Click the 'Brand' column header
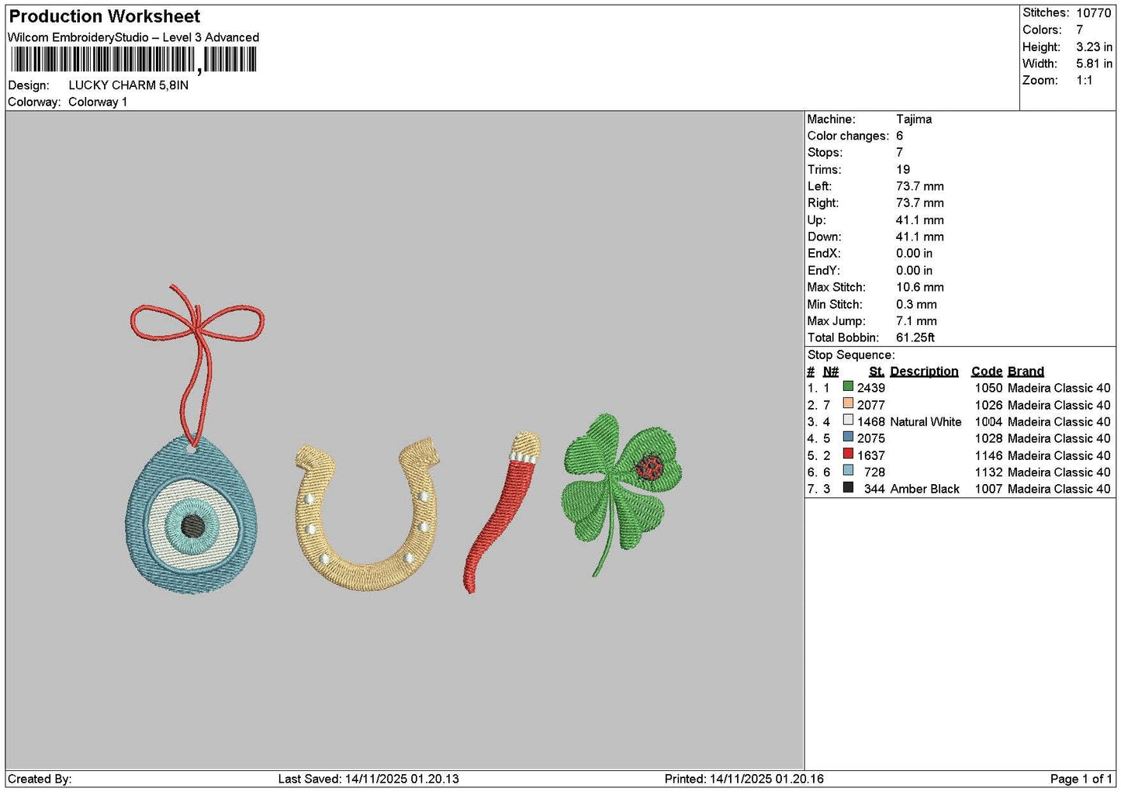Screen dimensions: 1121x792 click(1026, 372)
